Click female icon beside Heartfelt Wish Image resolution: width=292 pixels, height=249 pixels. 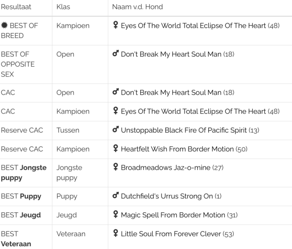tap(116, 148)
